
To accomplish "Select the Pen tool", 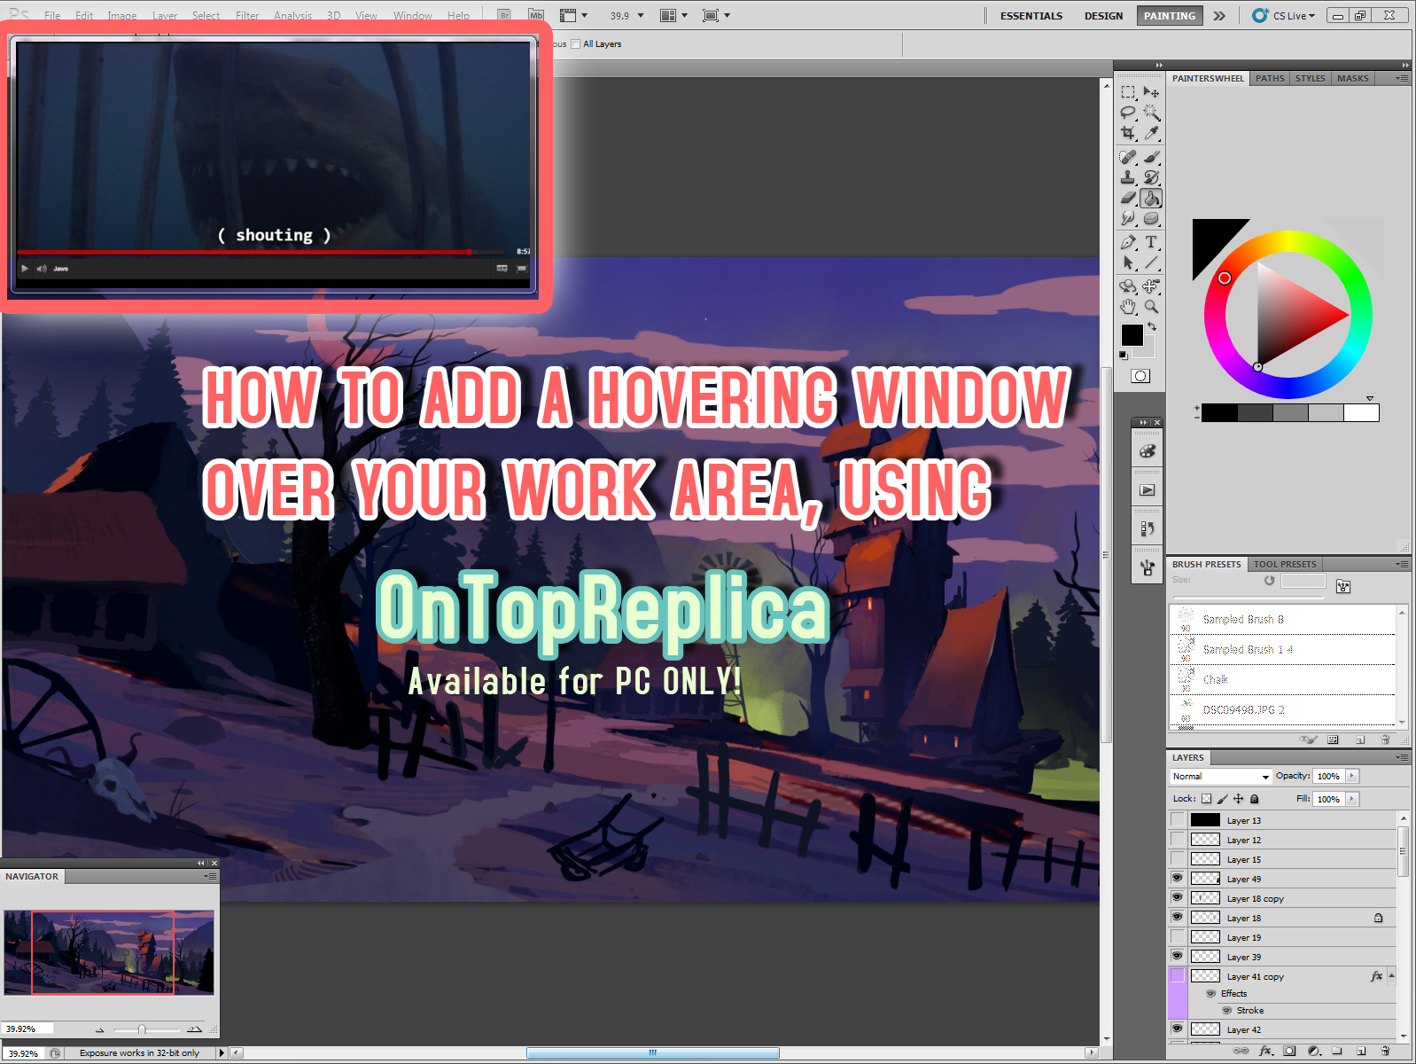I will (x=1128, y=242).
